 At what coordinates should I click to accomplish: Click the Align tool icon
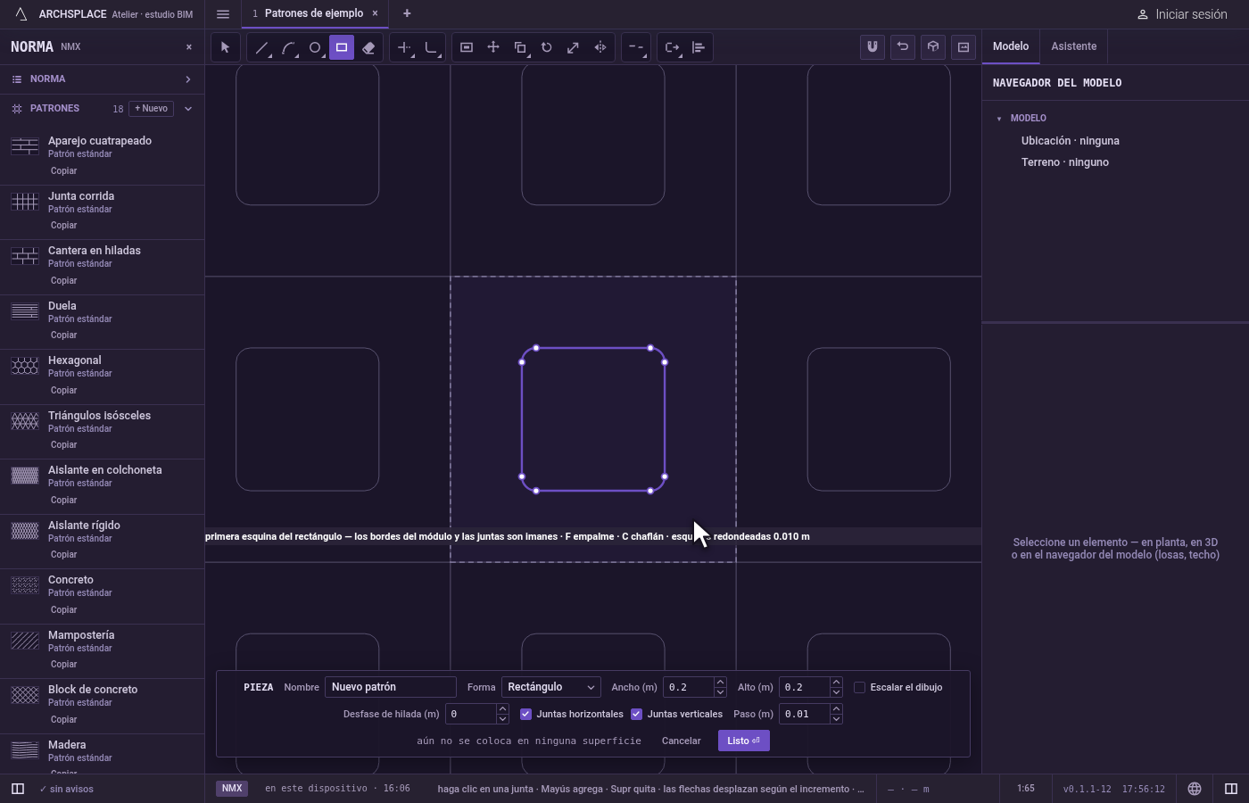coord(699,47)
